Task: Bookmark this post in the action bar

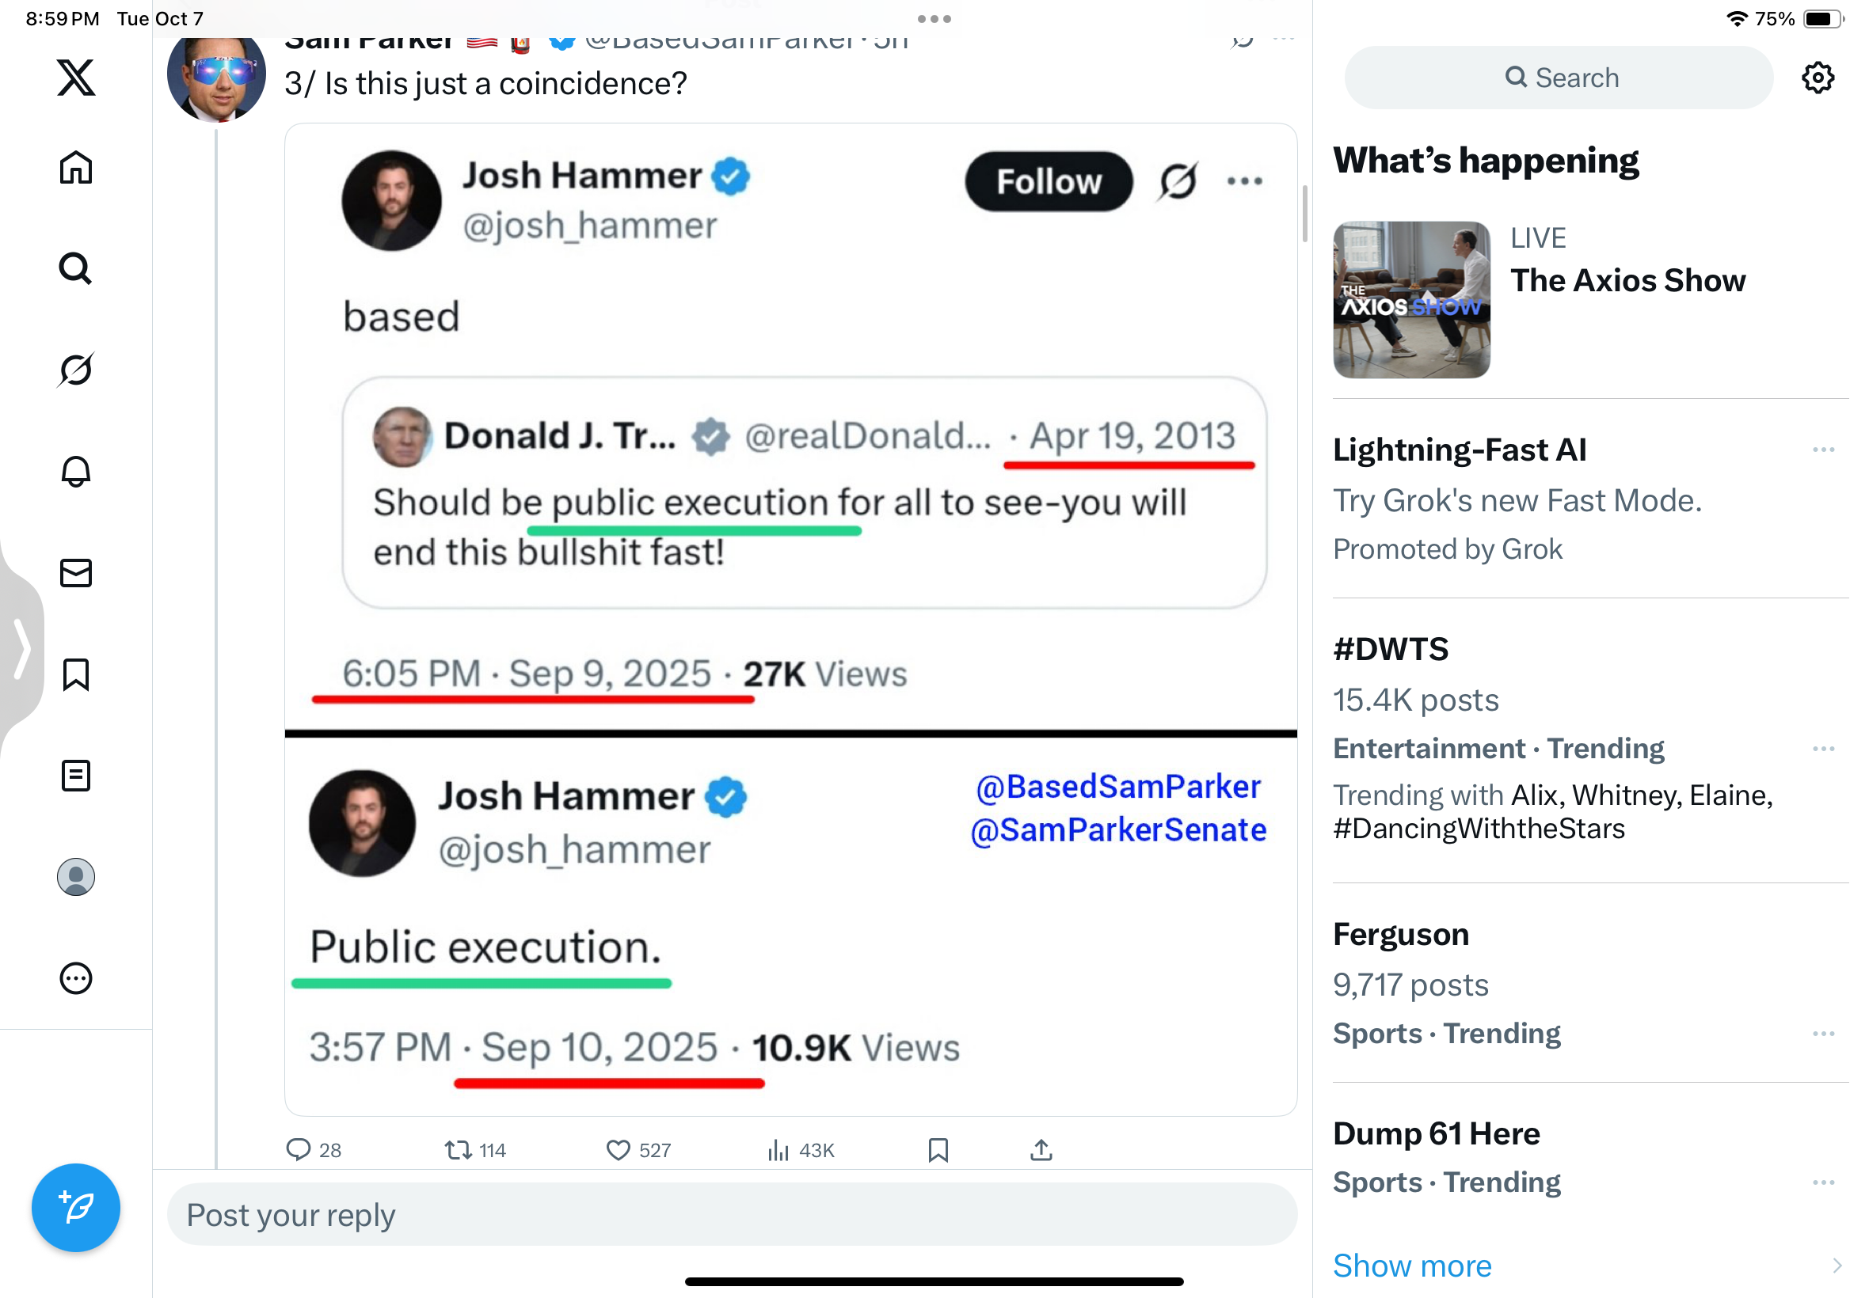Action: (938, 1150)
